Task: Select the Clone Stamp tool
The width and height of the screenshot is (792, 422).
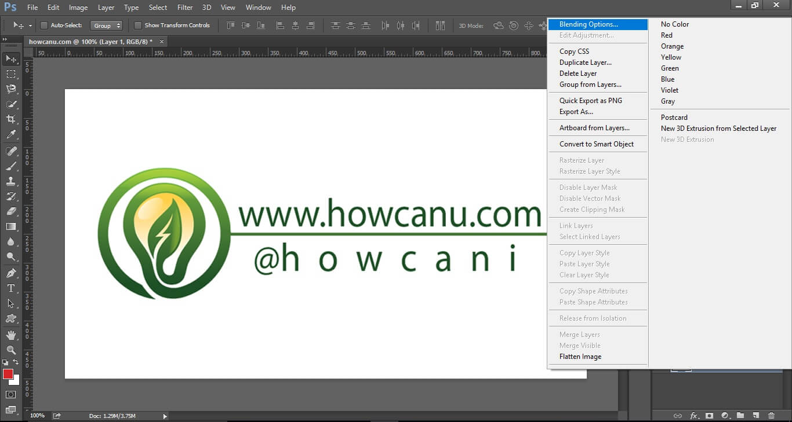Action: pos(11,181)
